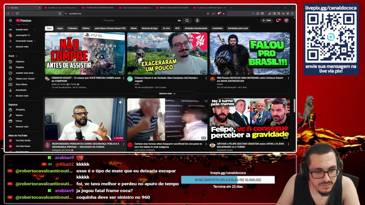Open a new browser tab with plus
This screenshot has width=365, height=205.
[231, 8]
